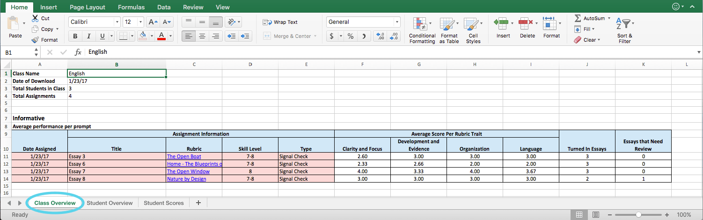This screenshot has height=220, width=703.
Task: Toggle Italic formatting
Action: [88, 36]
